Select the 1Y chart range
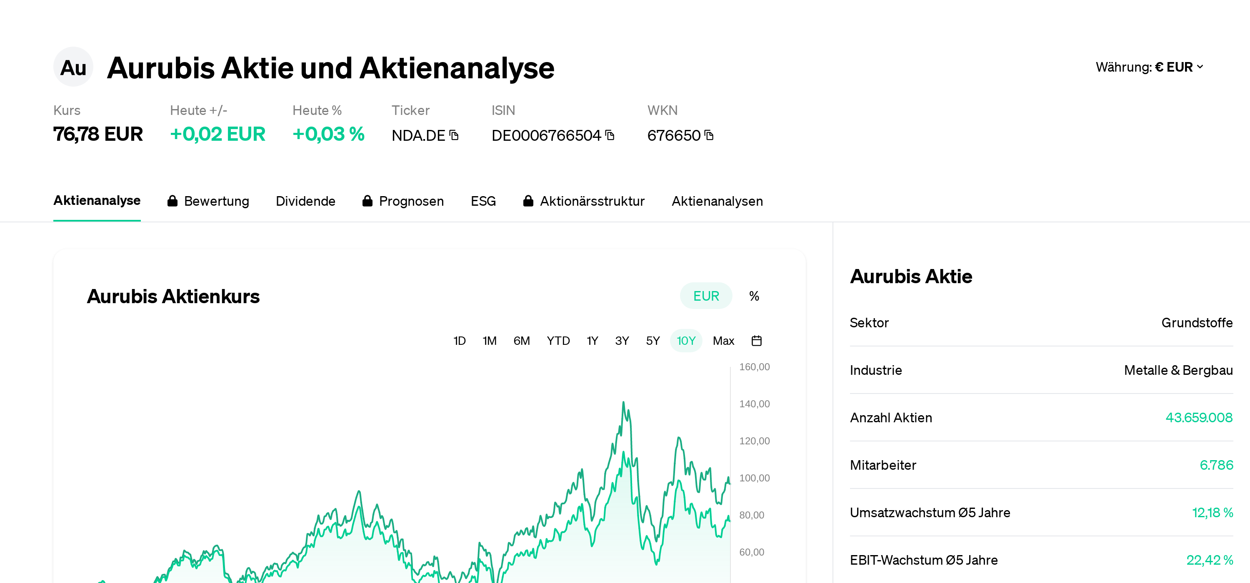This screenshot has width=1250, height=583. pyautogui.click(x=592, y=341)
